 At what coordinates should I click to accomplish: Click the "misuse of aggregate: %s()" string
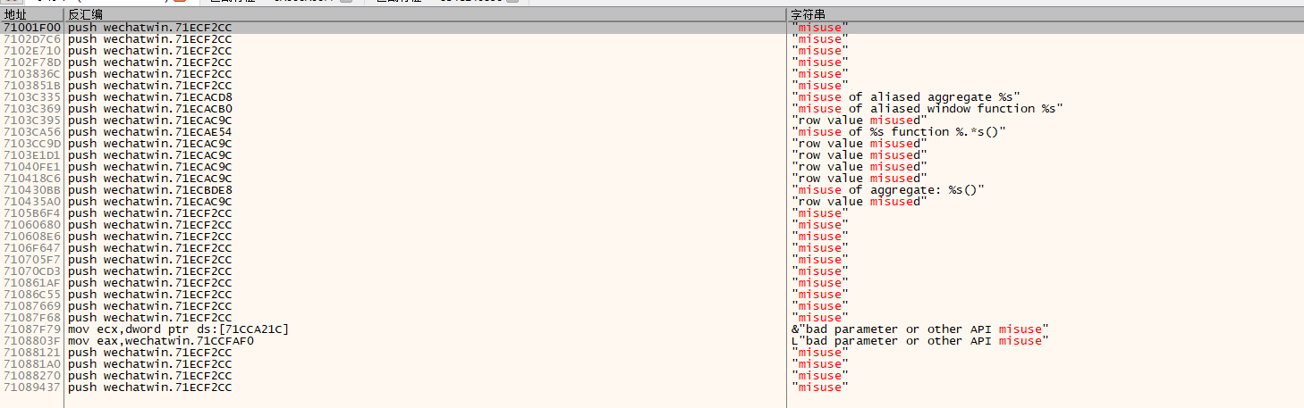pos(888,190)
